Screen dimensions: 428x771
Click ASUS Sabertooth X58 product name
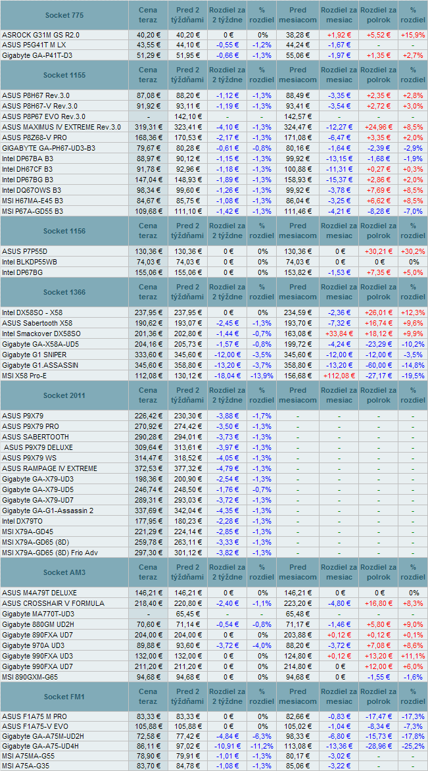pyautogui.click(x=37, y=322)
